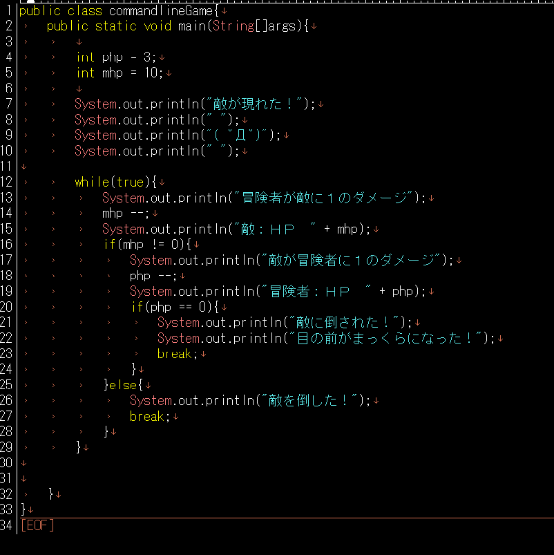This screenshot has width=554, height=555.
Task: Click the string "冒険者：ＨＰ" on line 19
Action: point(316,291)
